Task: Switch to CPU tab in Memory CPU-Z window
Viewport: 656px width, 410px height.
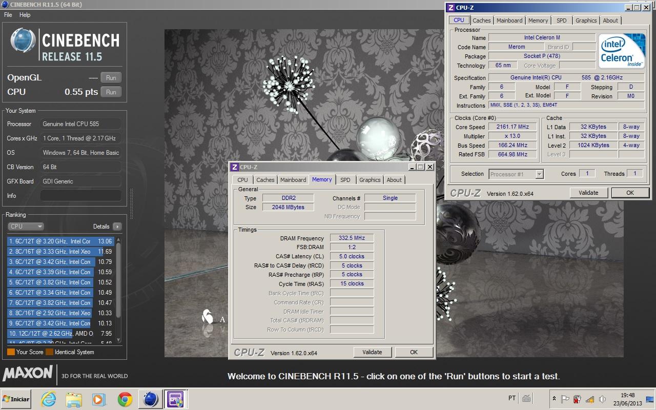Action: 243,180
